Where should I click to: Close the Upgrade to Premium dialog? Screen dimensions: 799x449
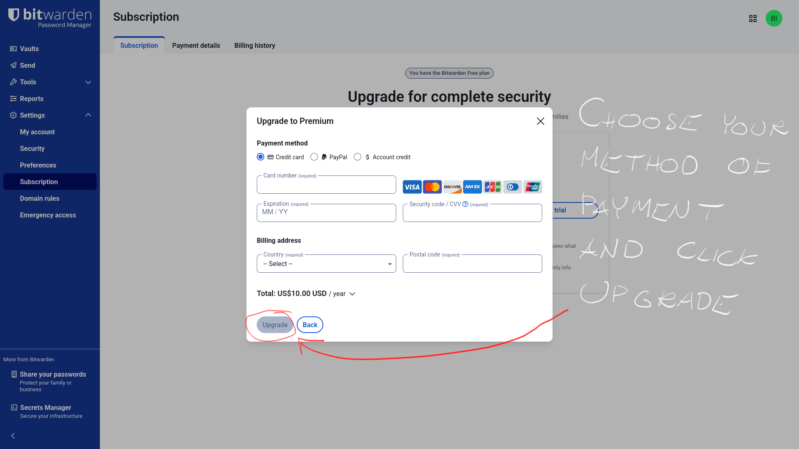[540, 121]
